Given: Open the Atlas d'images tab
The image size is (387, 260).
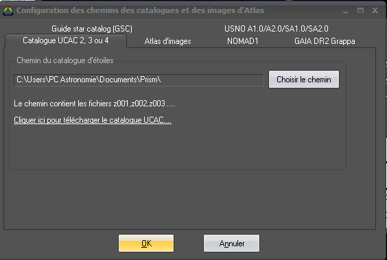Looking at the screenshot, I should click(167, 41).
